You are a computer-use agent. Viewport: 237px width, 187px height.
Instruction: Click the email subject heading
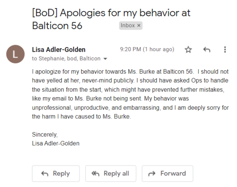click(x=111, y=19)
